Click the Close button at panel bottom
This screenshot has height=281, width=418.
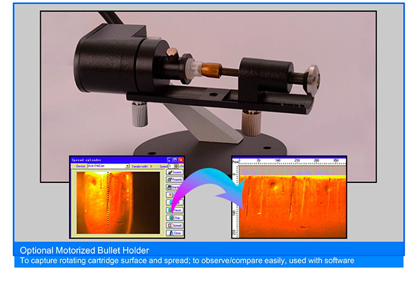point(176,234)
